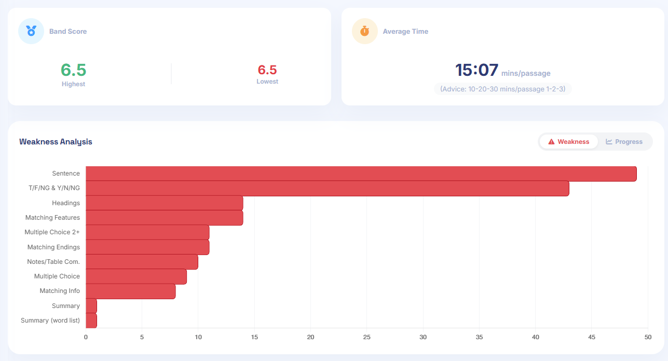Click the time advice hint pill
This screenshot has width=668, height=361.
point(502,89)
